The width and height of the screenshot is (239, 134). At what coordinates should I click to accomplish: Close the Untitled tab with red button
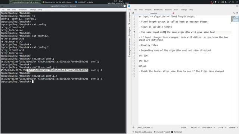pyautogui.click(x=173, y=13)
